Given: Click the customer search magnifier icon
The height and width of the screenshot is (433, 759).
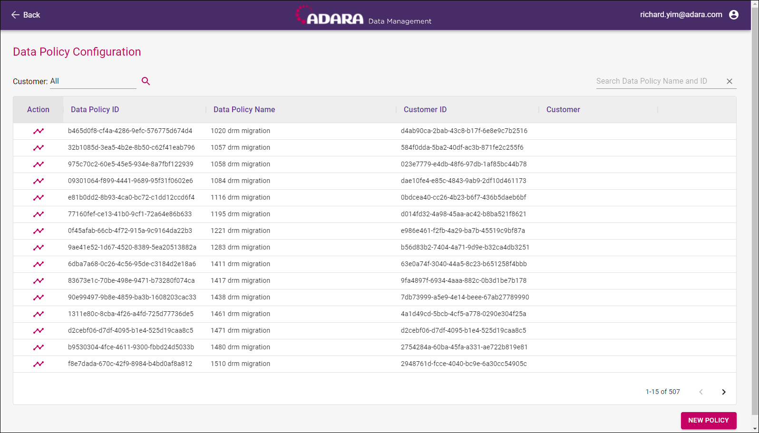Looking at the screenshot, I should 146,81.
